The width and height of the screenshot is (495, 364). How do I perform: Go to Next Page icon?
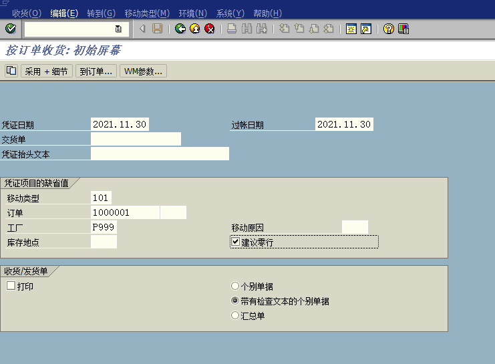tap(314, 29)
